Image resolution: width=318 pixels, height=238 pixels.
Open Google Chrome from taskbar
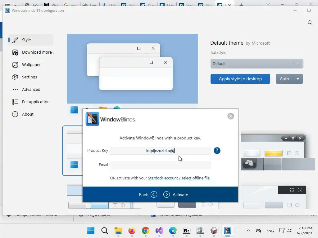click(145, 231)
